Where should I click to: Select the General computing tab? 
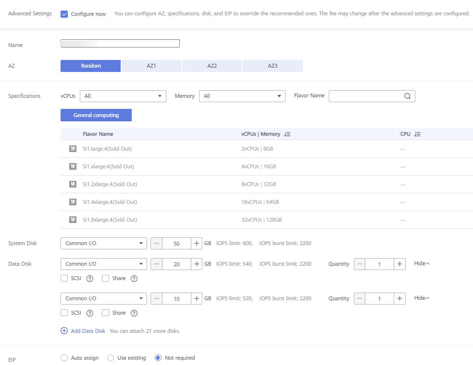coord(96,115)
